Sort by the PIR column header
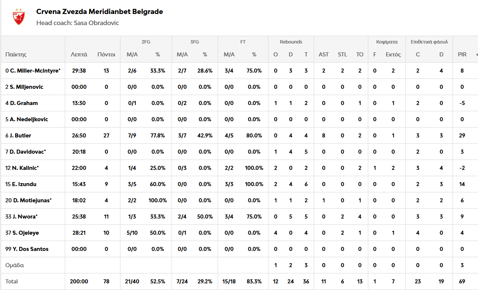 click(x=462, y=55)
